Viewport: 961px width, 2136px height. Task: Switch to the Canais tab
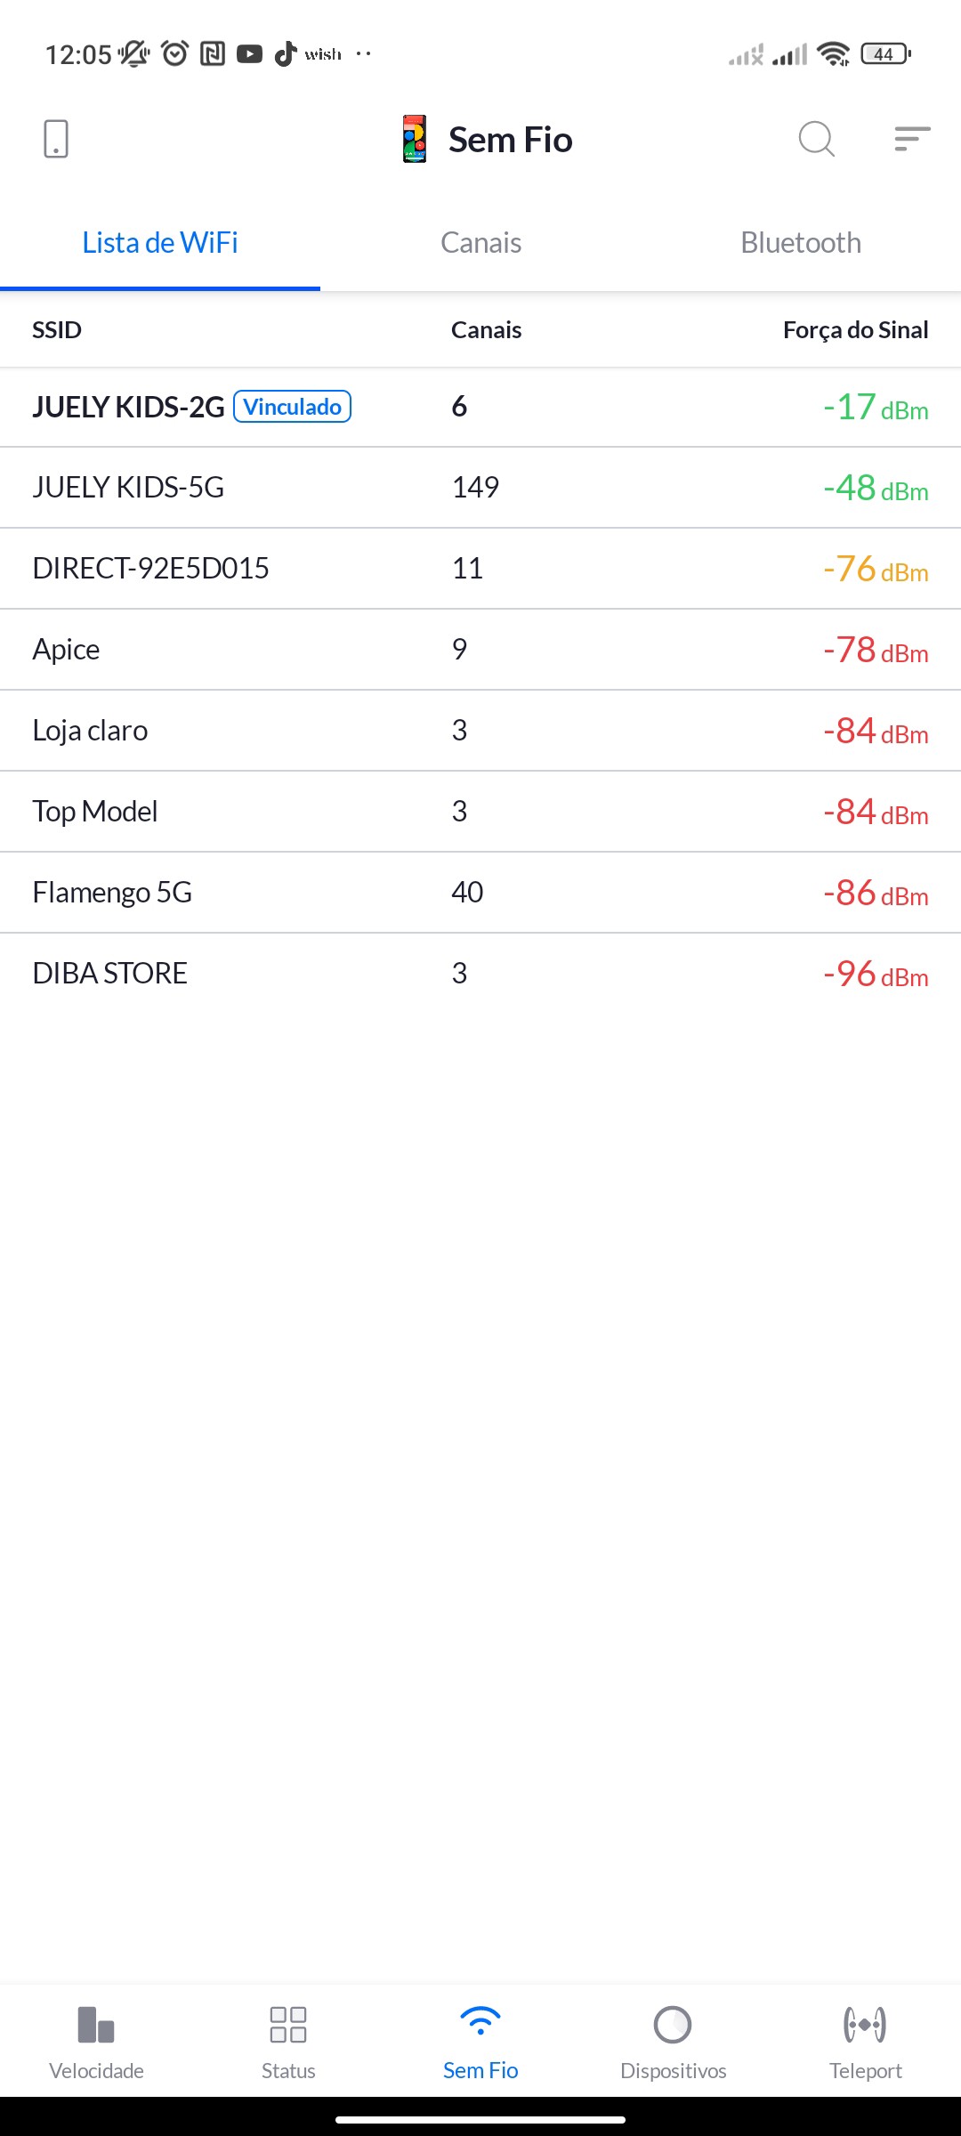[x=480, y=243]
